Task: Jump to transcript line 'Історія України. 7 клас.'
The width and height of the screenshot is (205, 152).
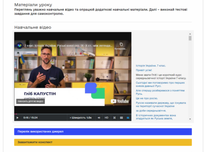Action: coord(151,66)
